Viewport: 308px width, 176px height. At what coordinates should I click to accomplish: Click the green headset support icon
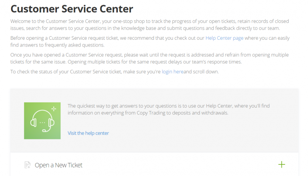tap(42, 121)
